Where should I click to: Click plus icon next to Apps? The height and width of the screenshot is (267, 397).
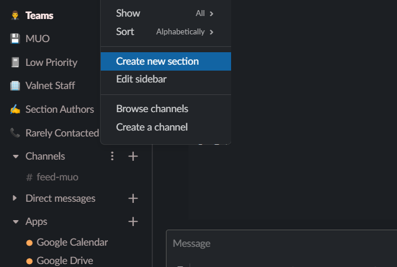pyautogui.click(x=133, y=221)
